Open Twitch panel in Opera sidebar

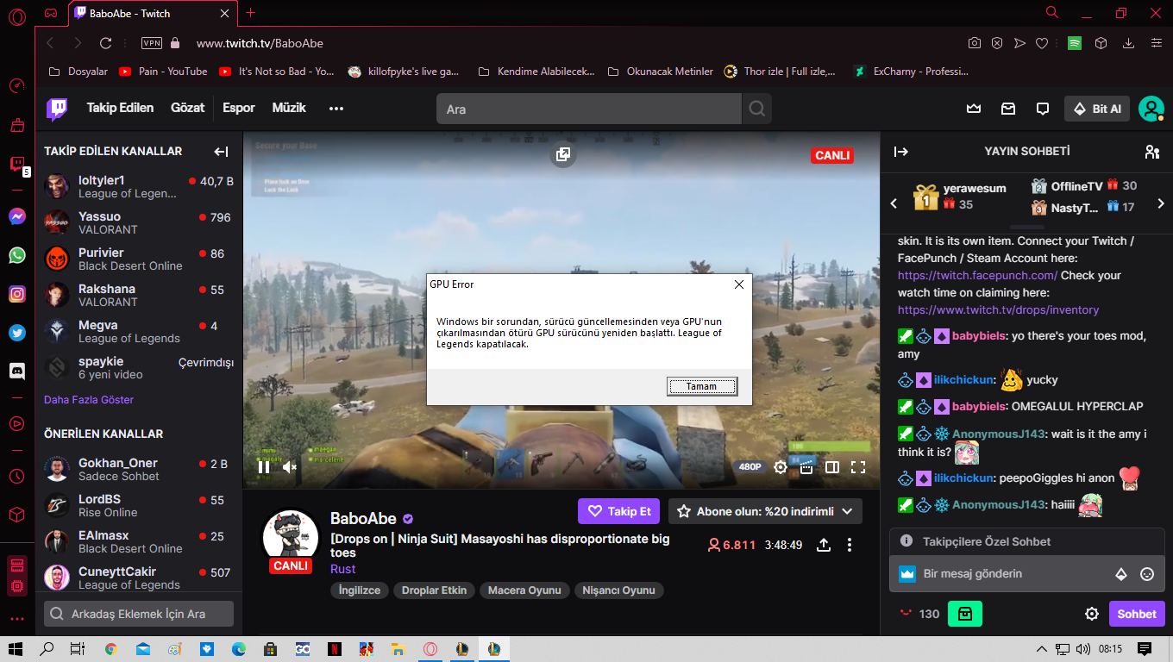point(17,163)
